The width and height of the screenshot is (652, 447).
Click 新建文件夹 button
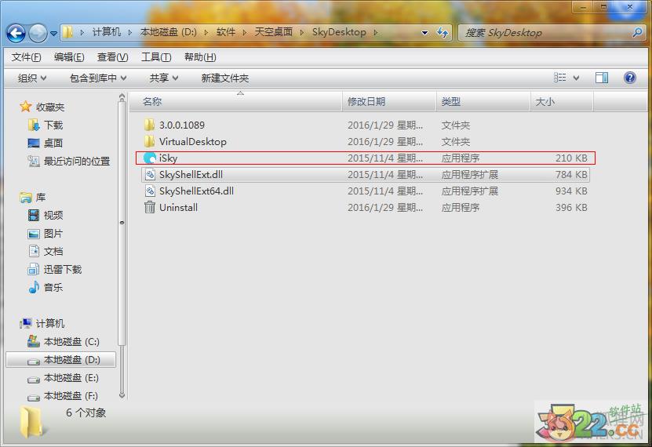pos(225,78)
